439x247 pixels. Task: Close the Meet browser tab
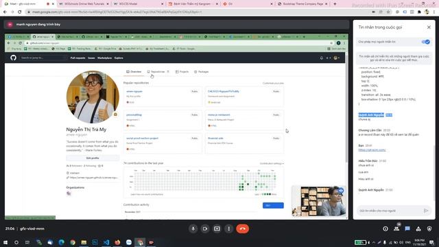pyautogui.click(x=53, y=4)
